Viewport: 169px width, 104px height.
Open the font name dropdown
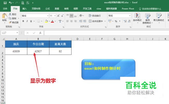click(48, 16)
